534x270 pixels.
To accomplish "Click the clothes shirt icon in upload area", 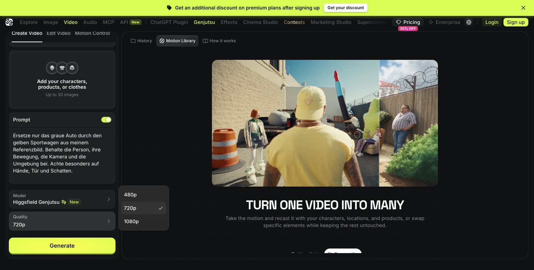I will pyautogui.click(x=62, y=68).
